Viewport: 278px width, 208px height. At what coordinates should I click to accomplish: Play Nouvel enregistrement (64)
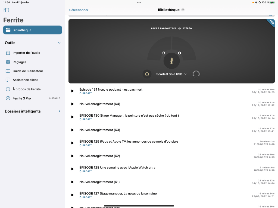(72, 104)
